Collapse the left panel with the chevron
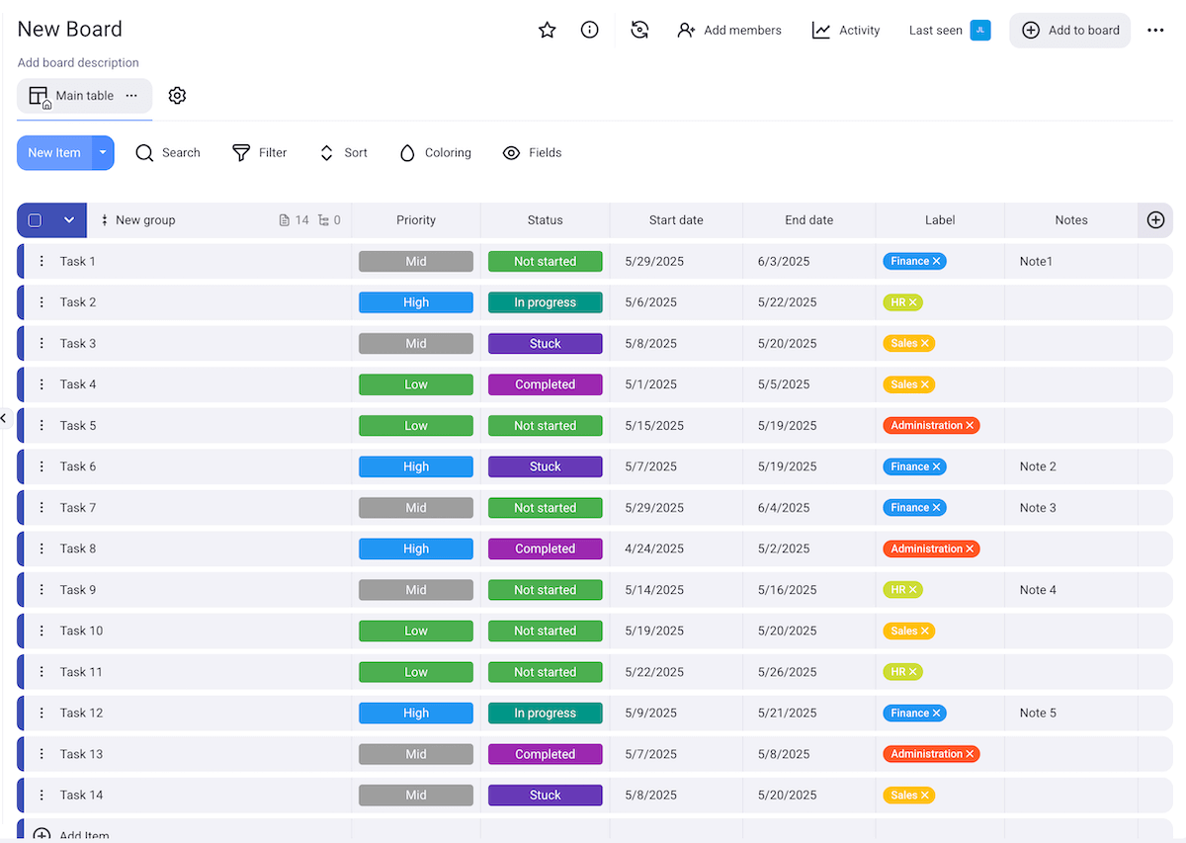The height and width of the screenshot is (843, 1186). click(x=4, y=418)
